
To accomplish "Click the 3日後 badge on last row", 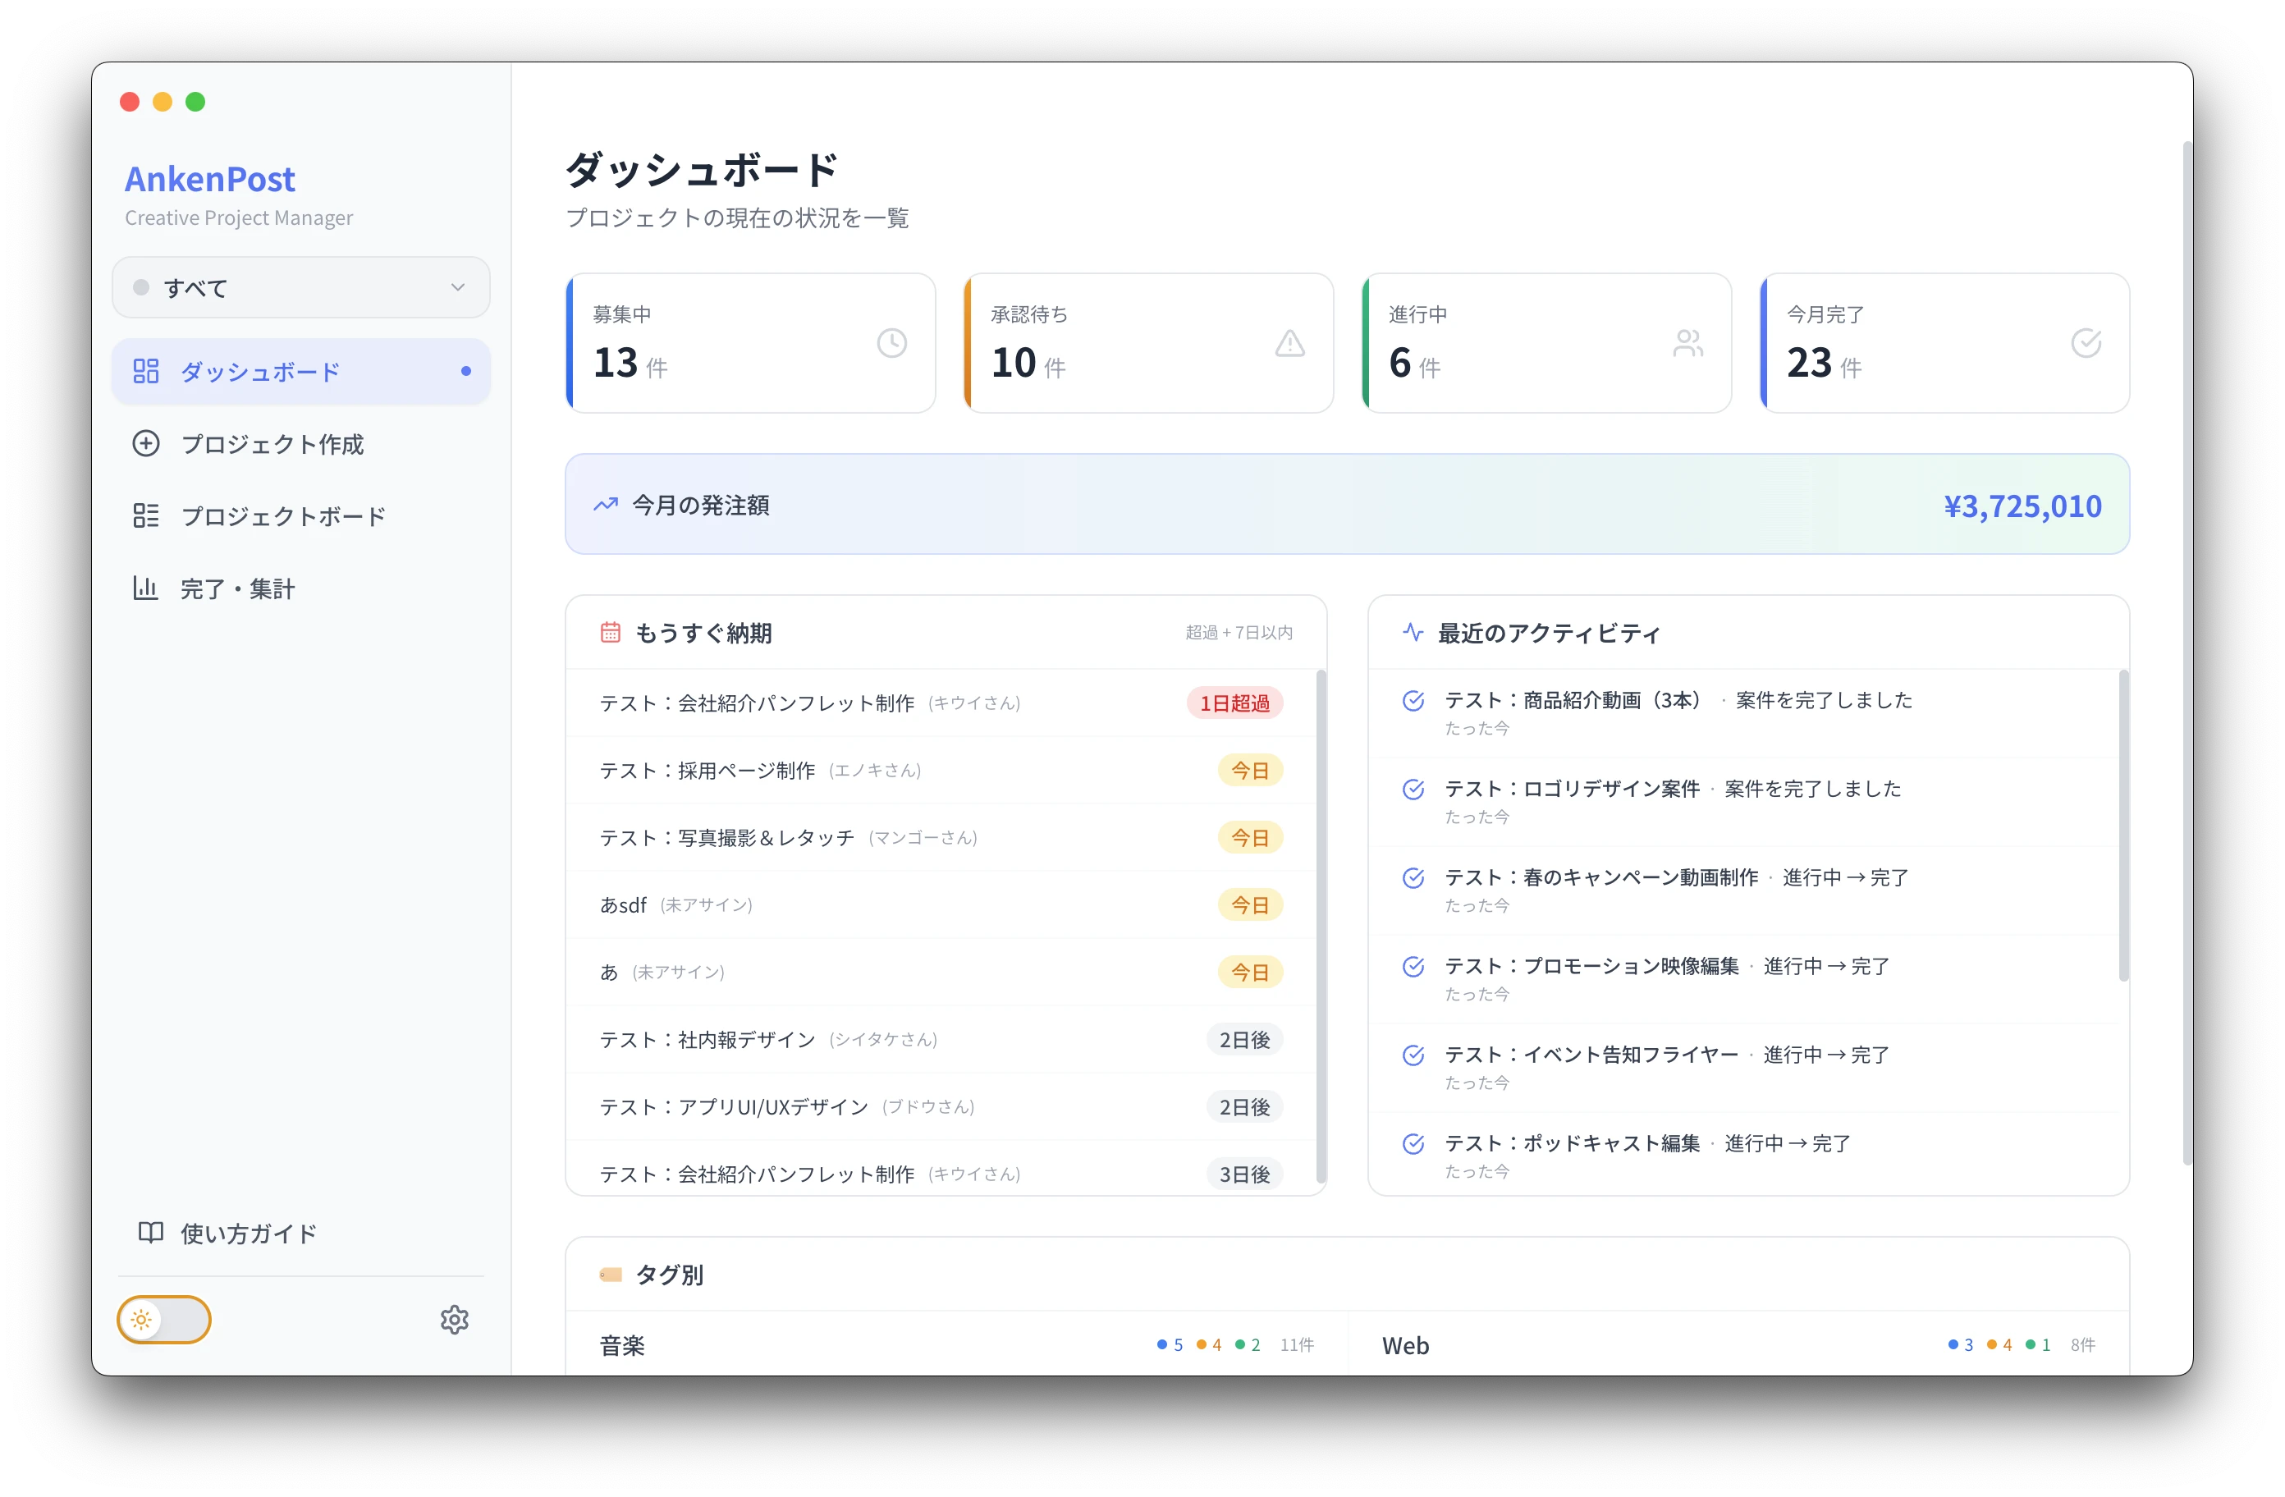I will (x=1244, y=1174).
